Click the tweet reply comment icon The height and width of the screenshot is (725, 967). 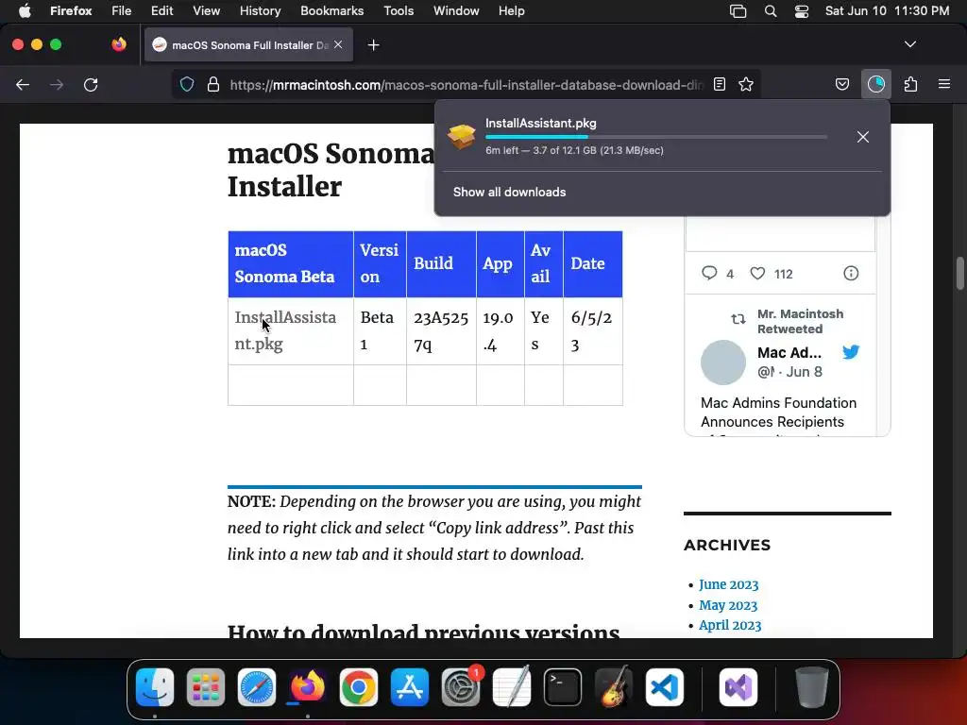(709, 273)
